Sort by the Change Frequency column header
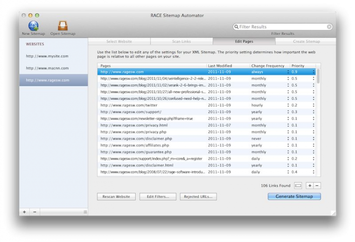355x242 pixels. pos(270,66)
